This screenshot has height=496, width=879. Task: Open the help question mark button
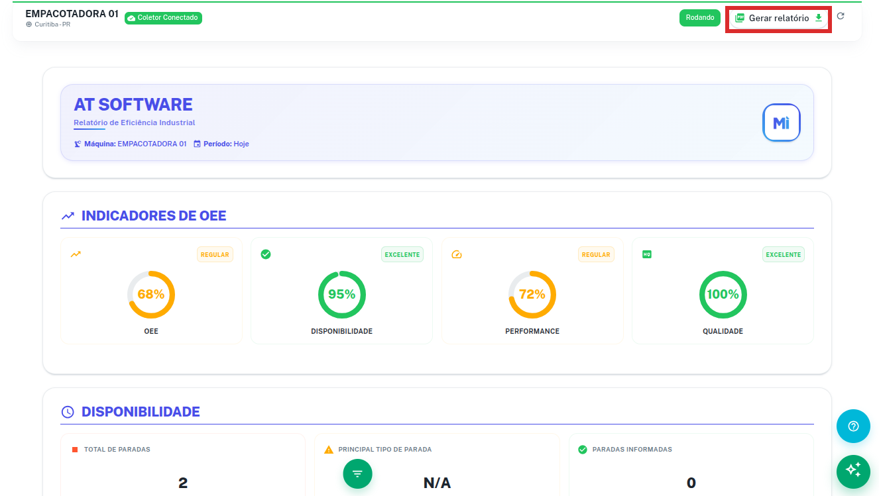click(853, 426)
